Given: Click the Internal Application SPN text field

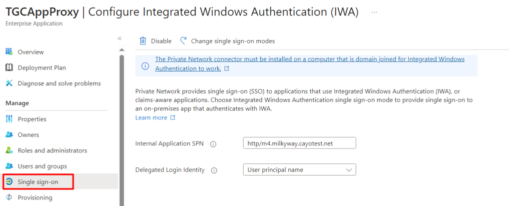Looking at the screenshot, I should (x=299, y=143).
